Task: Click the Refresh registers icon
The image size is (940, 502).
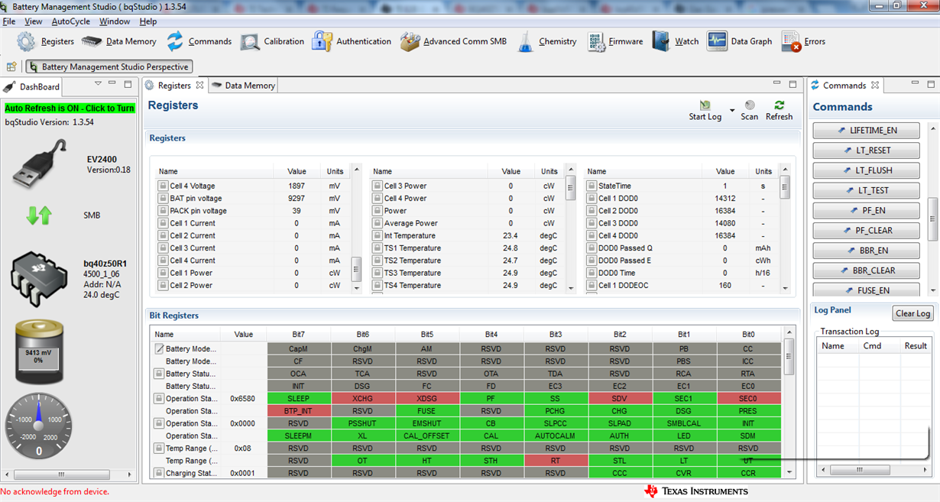Action: pyautogui.click(x=779, y=105)
